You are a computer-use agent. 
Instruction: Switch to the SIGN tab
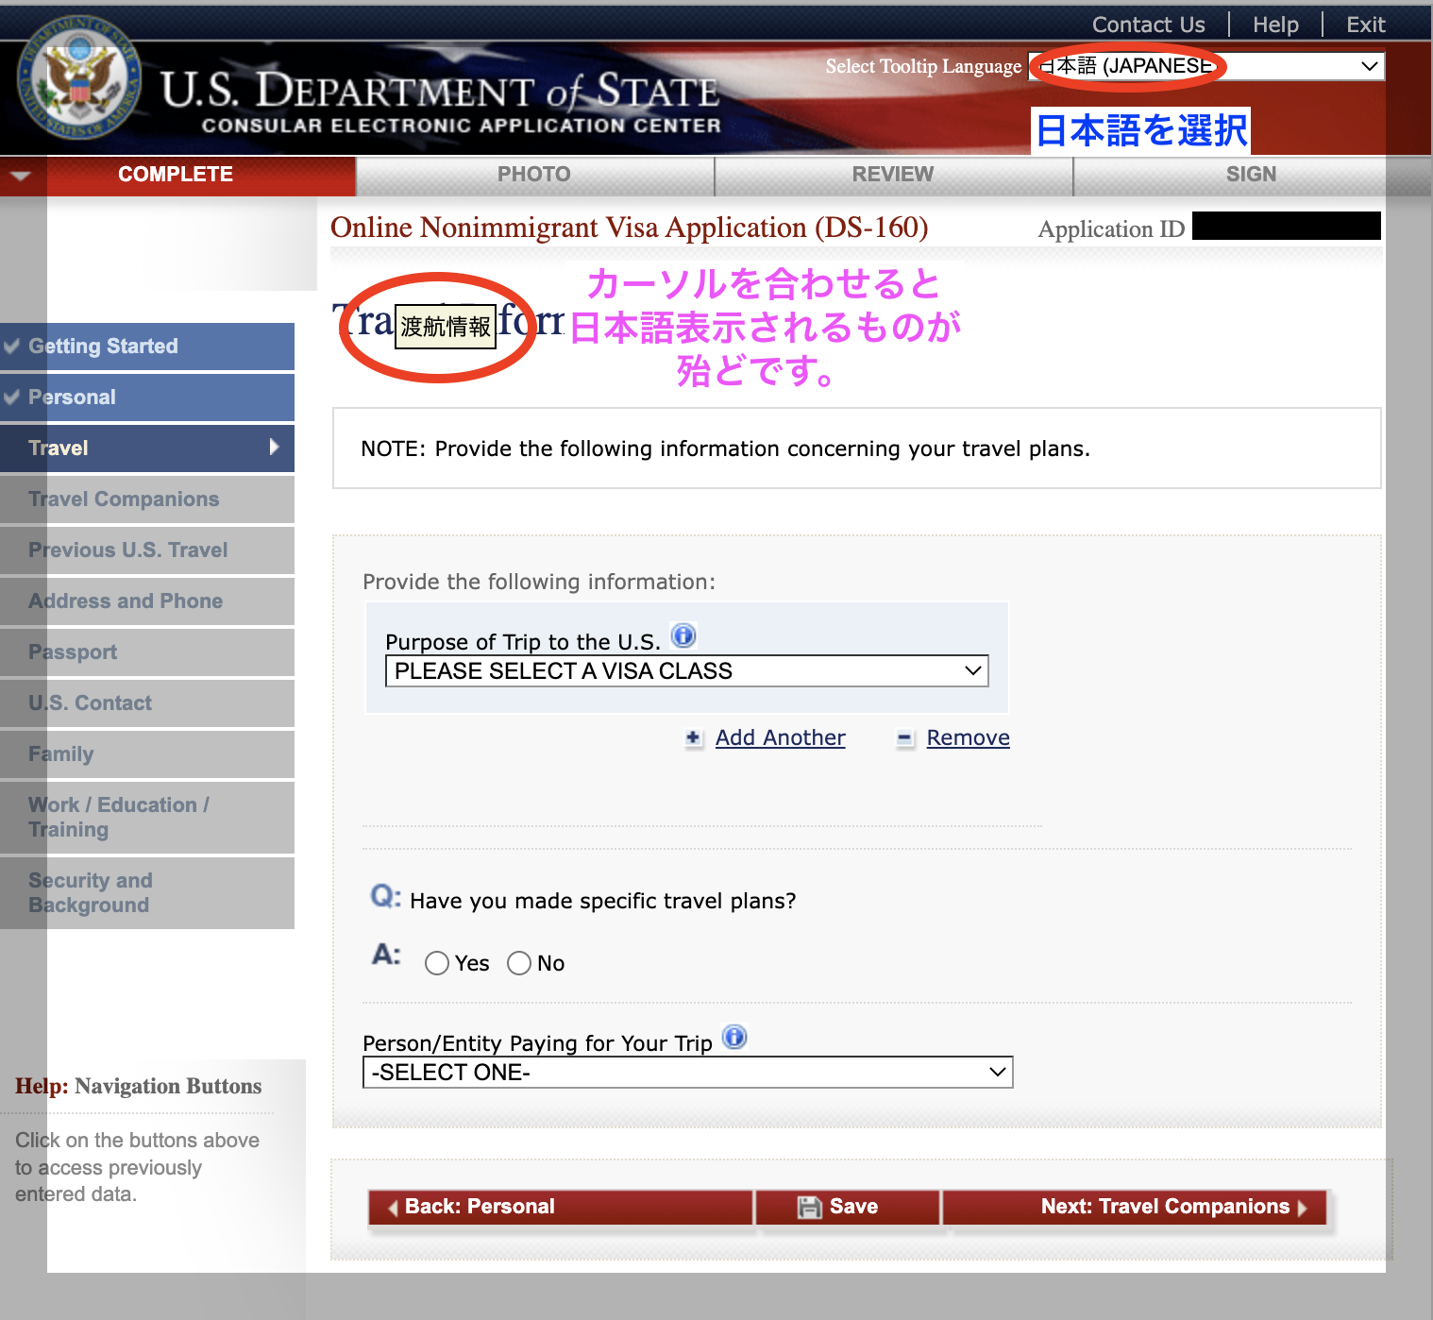1252,175
